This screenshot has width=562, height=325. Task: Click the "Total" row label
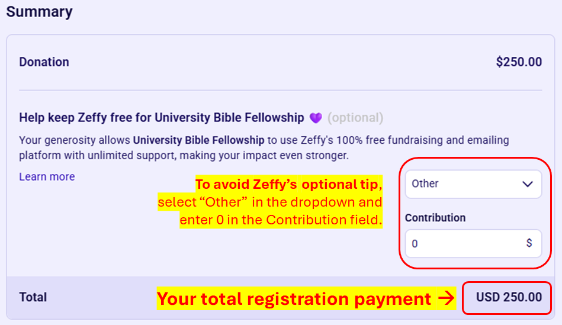pos(33,297)
